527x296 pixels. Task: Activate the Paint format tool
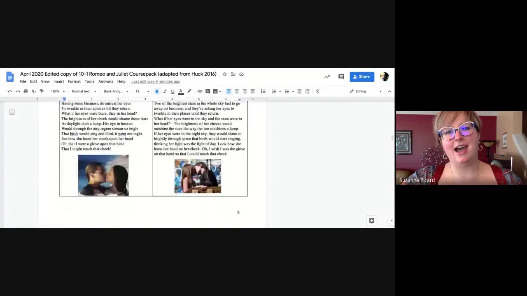[42, 91]
